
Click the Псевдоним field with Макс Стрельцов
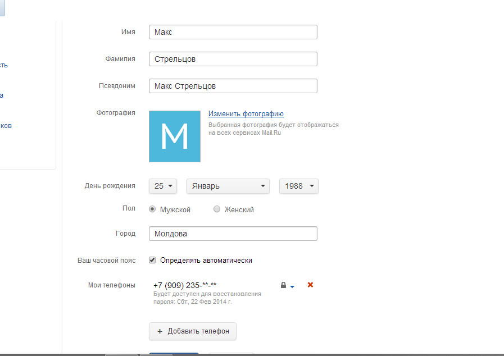pyautogui.click(x=233, y=86)
